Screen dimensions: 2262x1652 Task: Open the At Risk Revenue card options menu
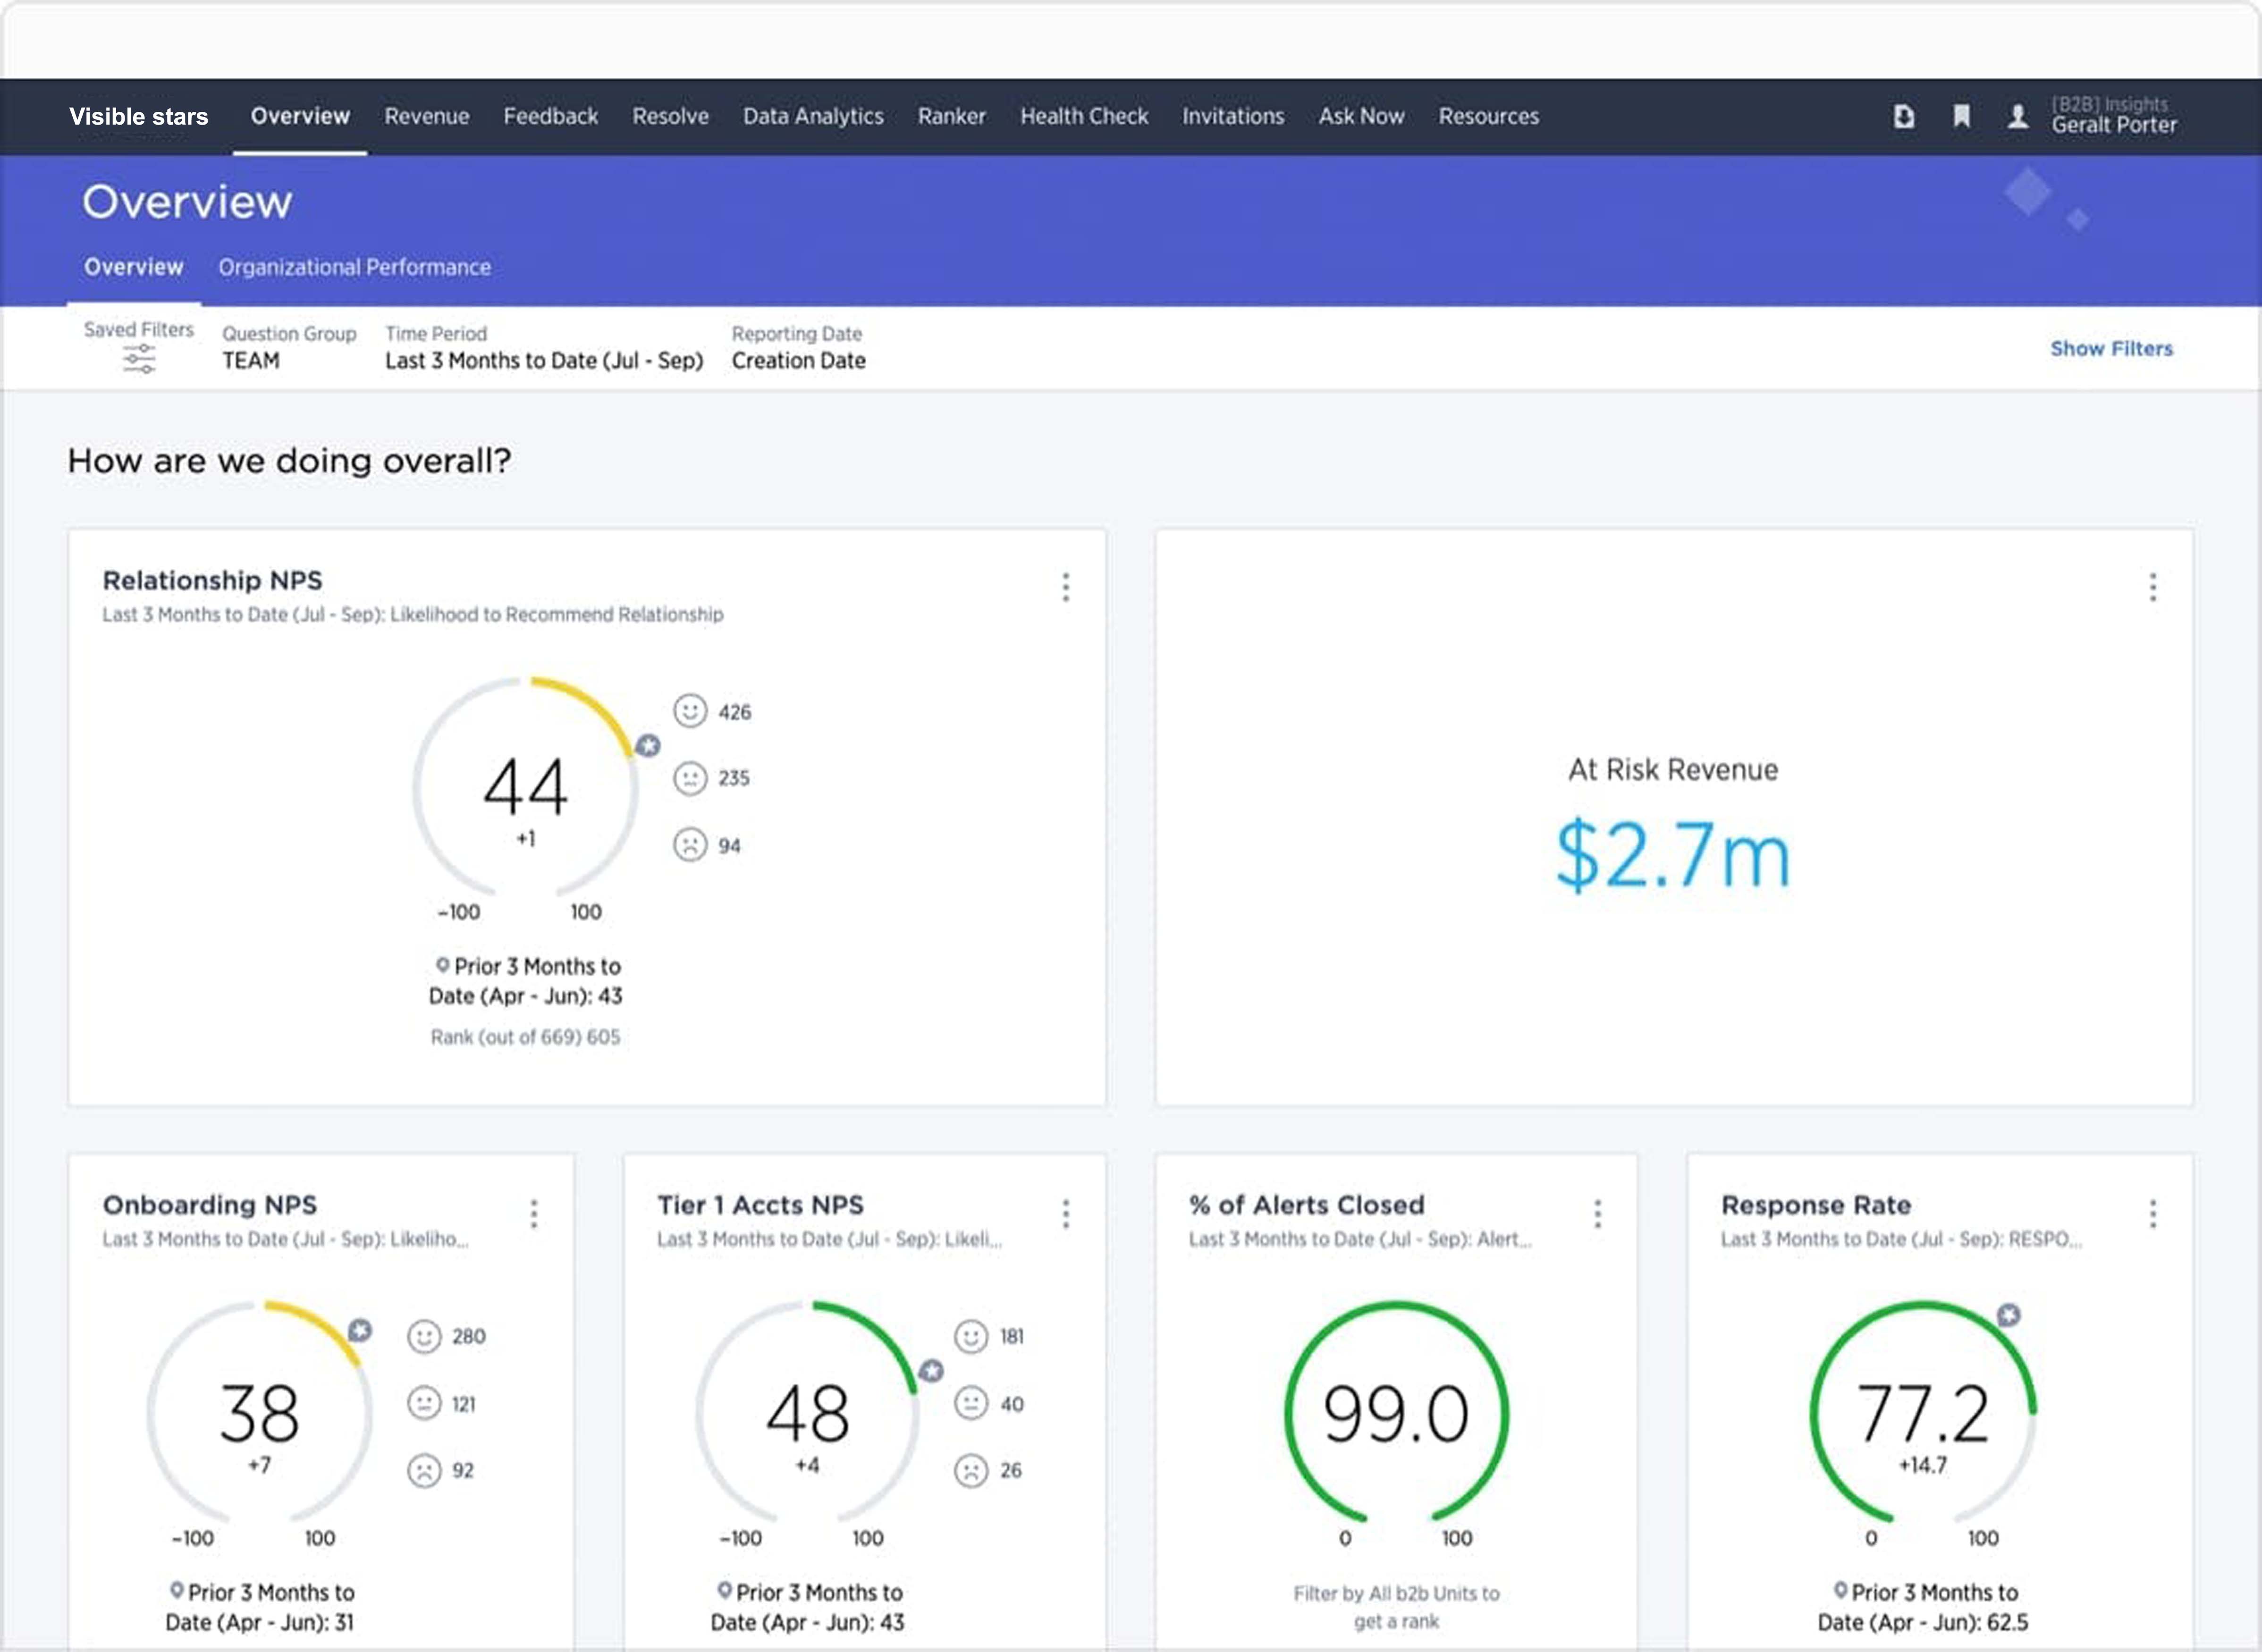pos(2153,587)
